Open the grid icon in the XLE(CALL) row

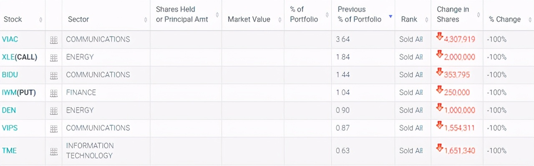(53, 58)
